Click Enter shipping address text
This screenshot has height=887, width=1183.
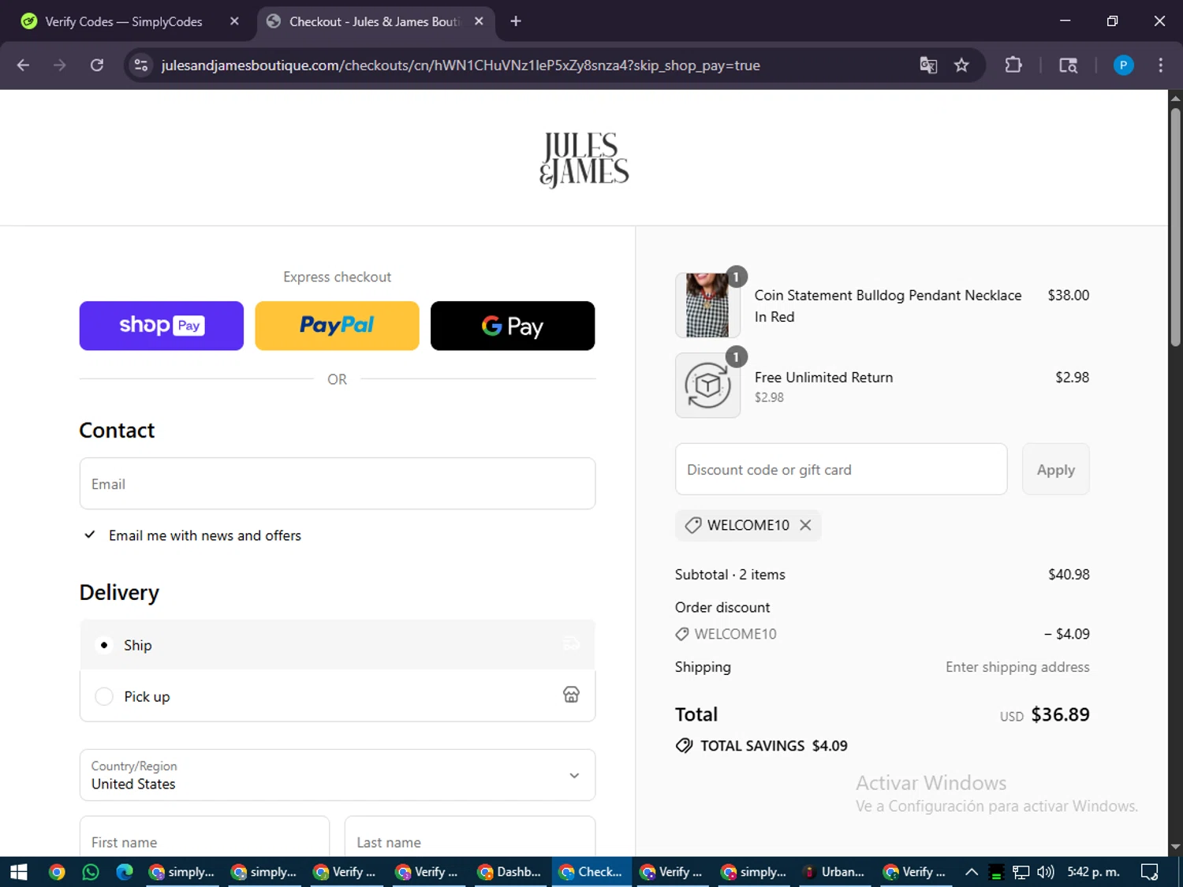(x=1017, y=667)
